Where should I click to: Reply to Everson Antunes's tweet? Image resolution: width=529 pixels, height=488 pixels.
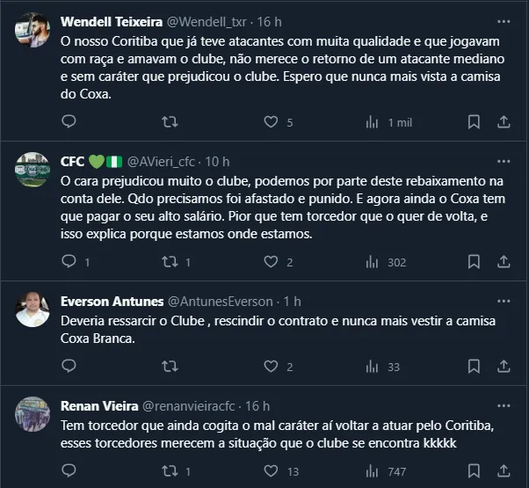[x=69, y=367]
